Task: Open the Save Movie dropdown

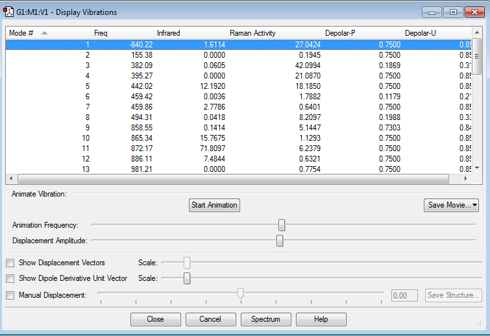Action: tap(451, 205)
